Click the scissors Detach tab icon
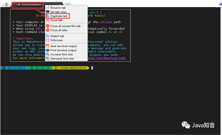This screenshot has height=135, width=222. 48,36
